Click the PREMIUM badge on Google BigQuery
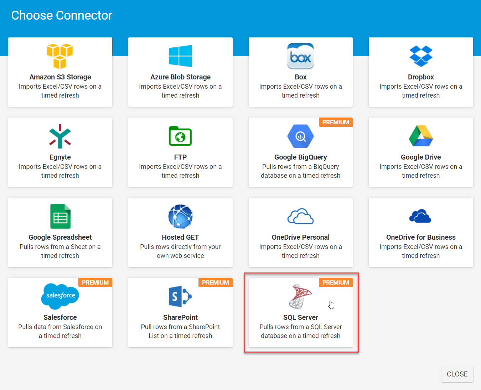Viewport: 481px width, 390px height. pos(336,122)
